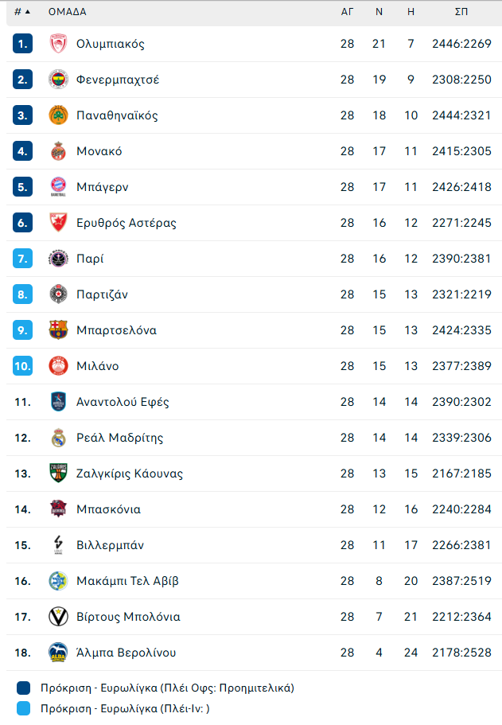This screenshot has height=725, width=502.
Task: Sort by the Ν wins column header
Action: [379, 12]
